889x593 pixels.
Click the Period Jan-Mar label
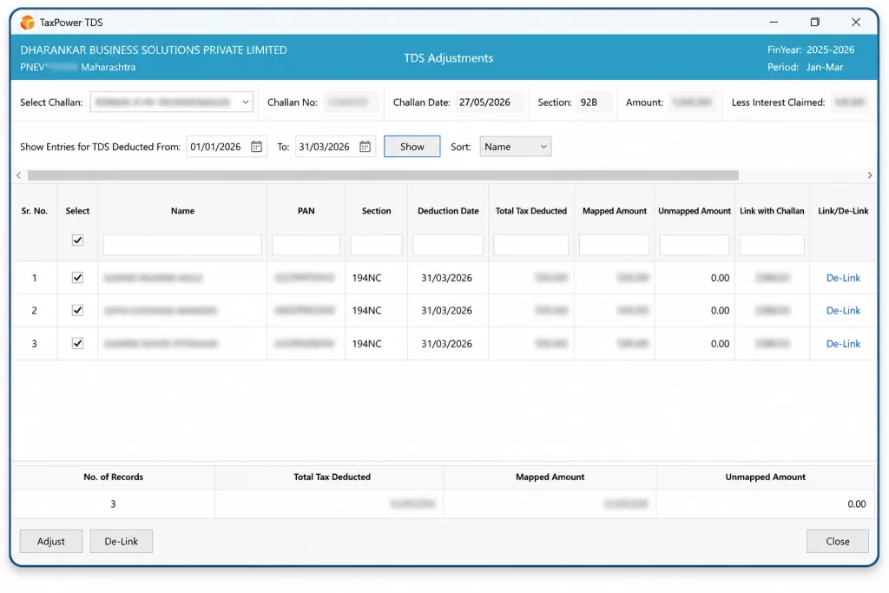[x=805, y=67]
